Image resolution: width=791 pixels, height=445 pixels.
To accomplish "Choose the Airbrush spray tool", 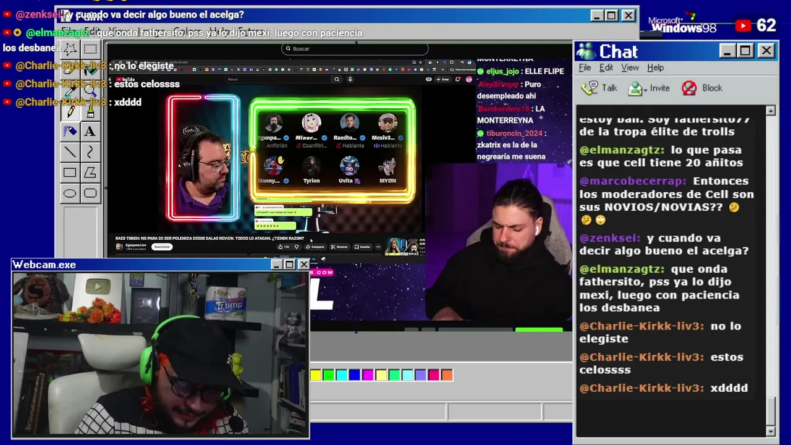I will [x=70, y=131].
